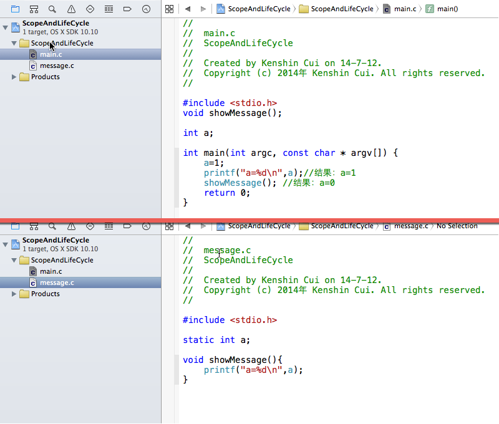
Task: Click the Related Items icon in top jump bar
Action: (x=169, y=9)
